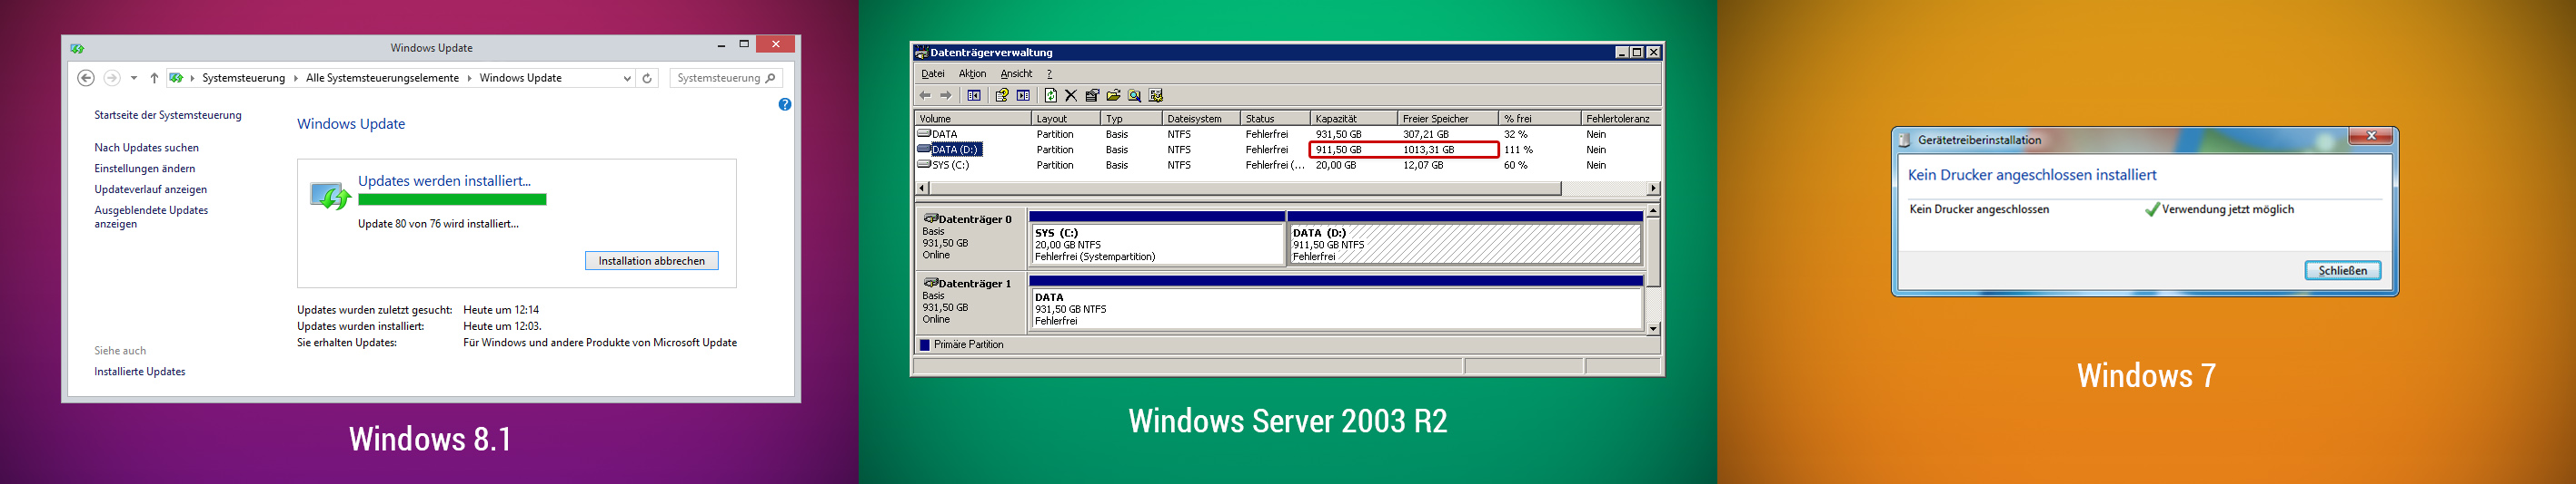2576x484 pixels.
Task: Click the forward arrow in Datenträgerverwaltung toolbar
Action: [x=946, y=96]
